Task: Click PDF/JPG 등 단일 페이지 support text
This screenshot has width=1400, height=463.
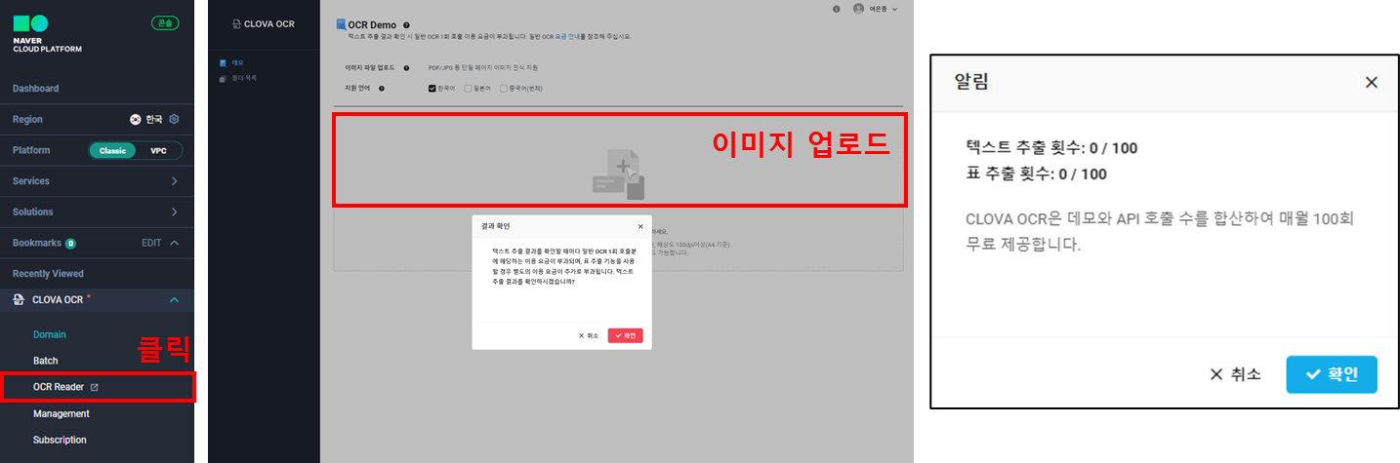Action: click(483, 68)
